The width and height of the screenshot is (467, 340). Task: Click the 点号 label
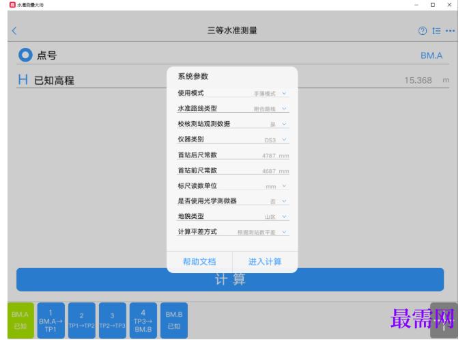click(x=46, y=55)
